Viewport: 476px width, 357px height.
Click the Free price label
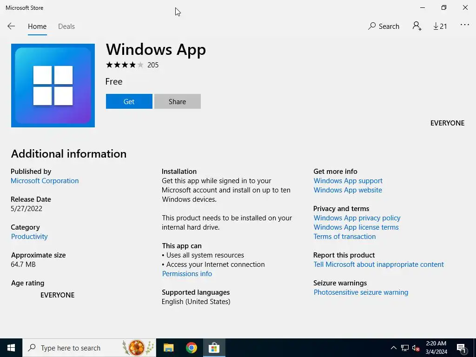click(x=114, y=82)
